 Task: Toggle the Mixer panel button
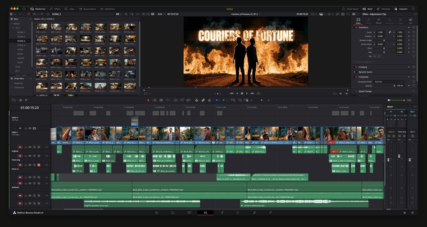point(368,9)
